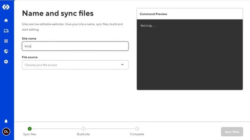The image size is (250, 140).
Task: Click the 'Site name' label
Action: (x=29, y=38)
